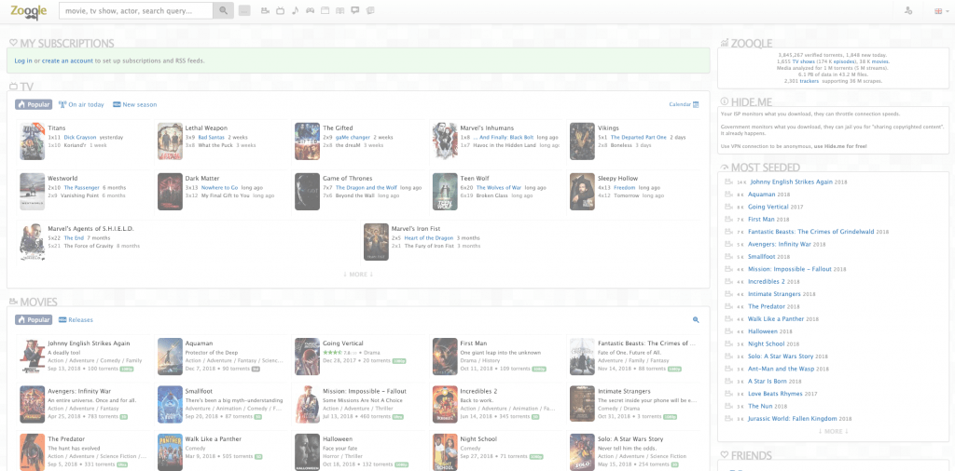
Task: Open the Games controller icon in header
Action: 310,10
